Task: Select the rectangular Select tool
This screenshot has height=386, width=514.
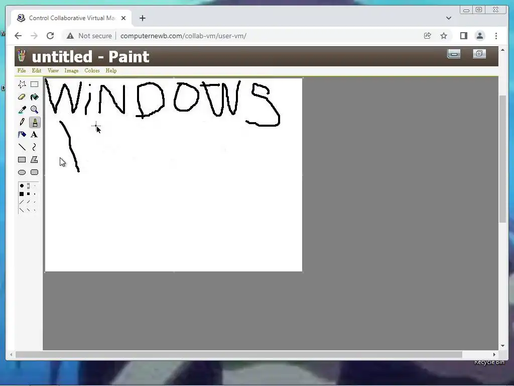Action: 35,84
